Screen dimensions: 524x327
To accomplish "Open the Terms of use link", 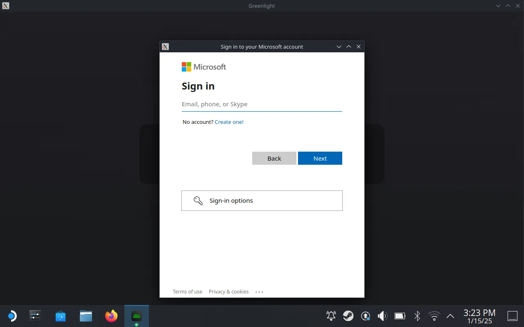I will click(x=187, y=291).
